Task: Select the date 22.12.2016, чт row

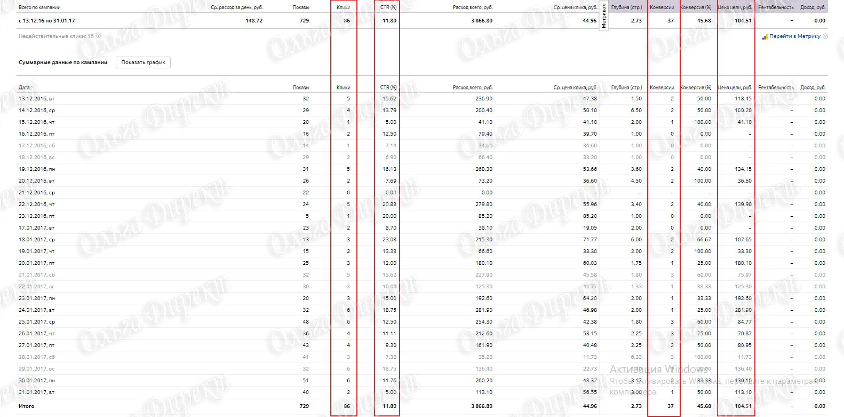Action: (x=422, y=204)
